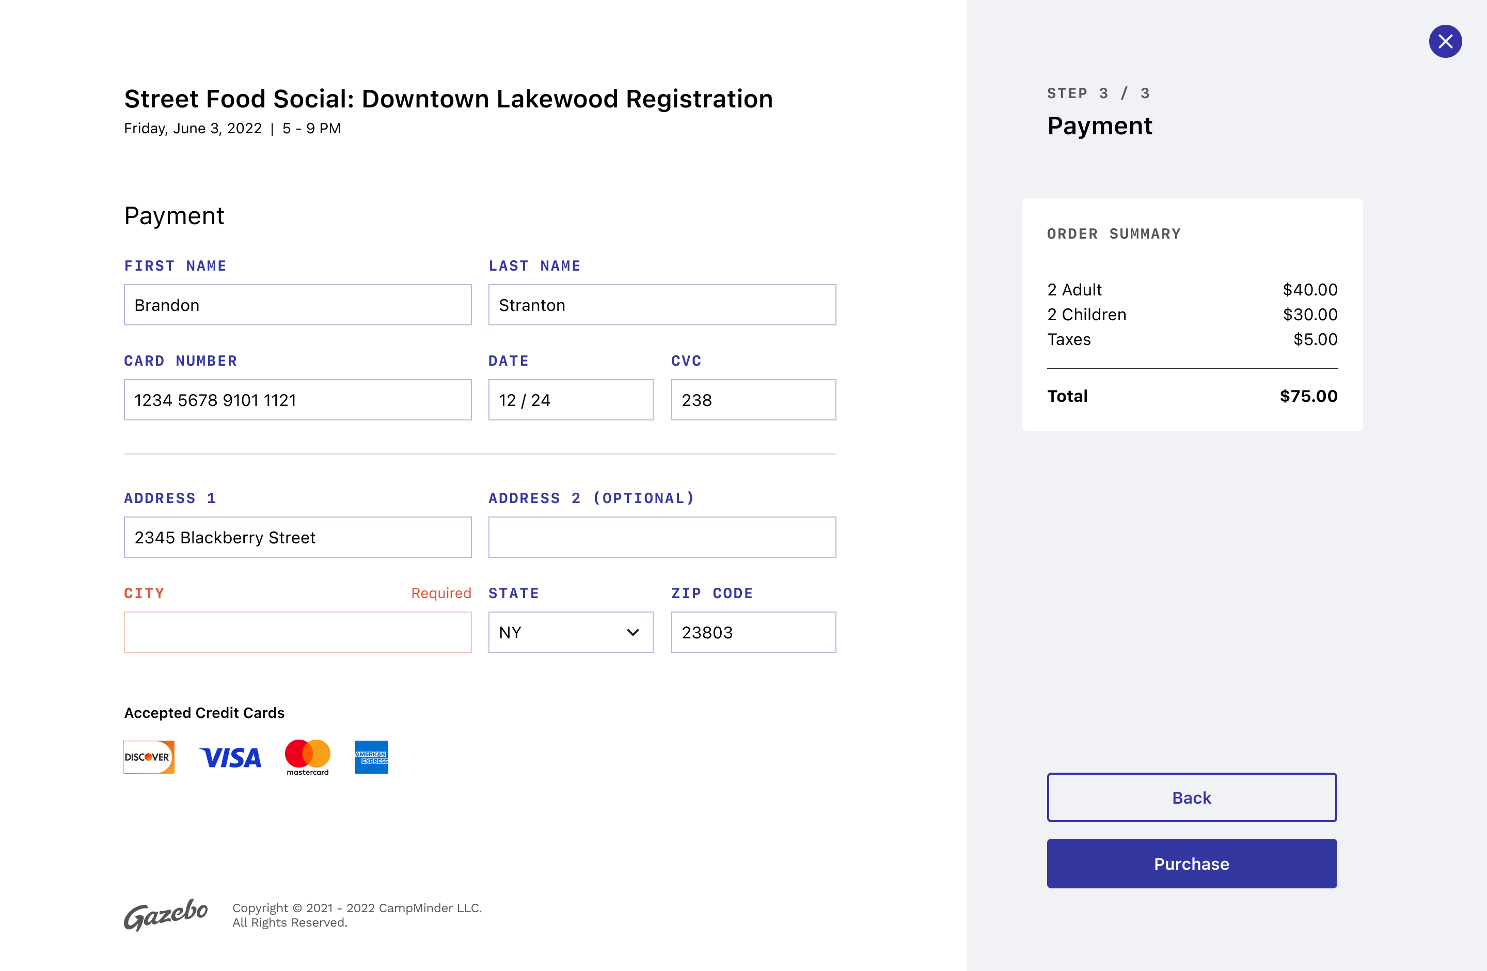This screenshot has width=1487, height=971.
Task: Click into the Card Number field
Action: 297,400
